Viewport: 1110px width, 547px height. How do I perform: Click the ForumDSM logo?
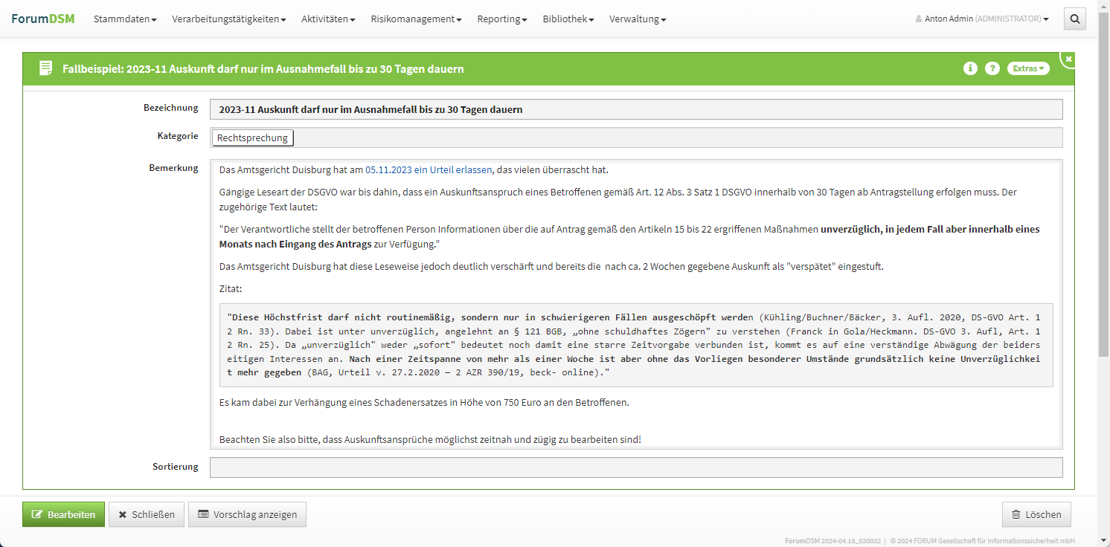(x=43, y=19)
